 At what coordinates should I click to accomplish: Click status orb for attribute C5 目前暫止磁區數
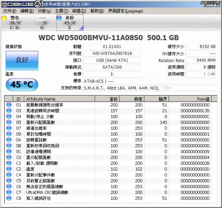[9, 181]
